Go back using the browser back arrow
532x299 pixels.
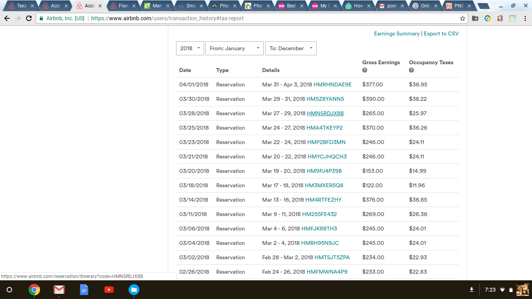click(7, 18)
